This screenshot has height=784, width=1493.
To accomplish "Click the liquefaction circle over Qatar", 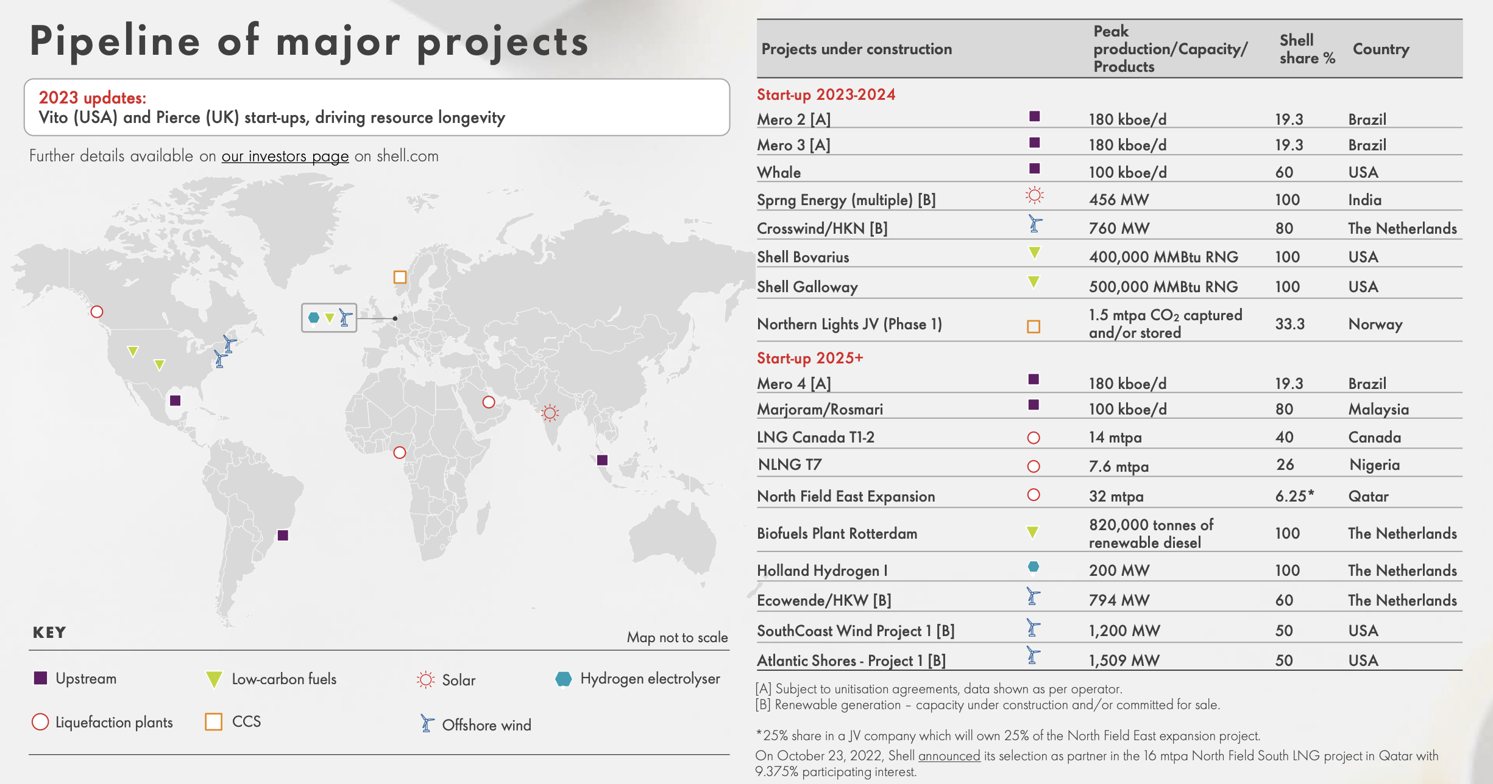I will (489, 402).
